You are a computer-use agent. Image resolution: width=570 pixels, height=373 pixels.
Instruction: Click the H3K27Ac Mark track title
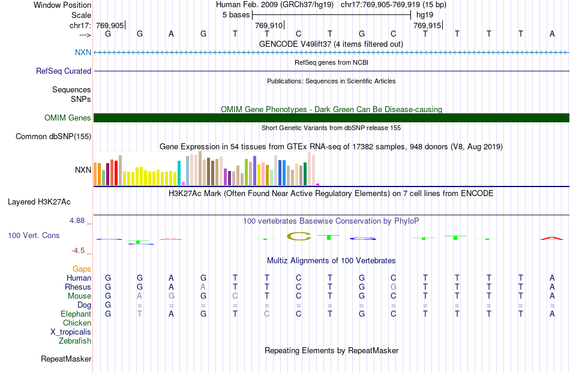(331, 193)
